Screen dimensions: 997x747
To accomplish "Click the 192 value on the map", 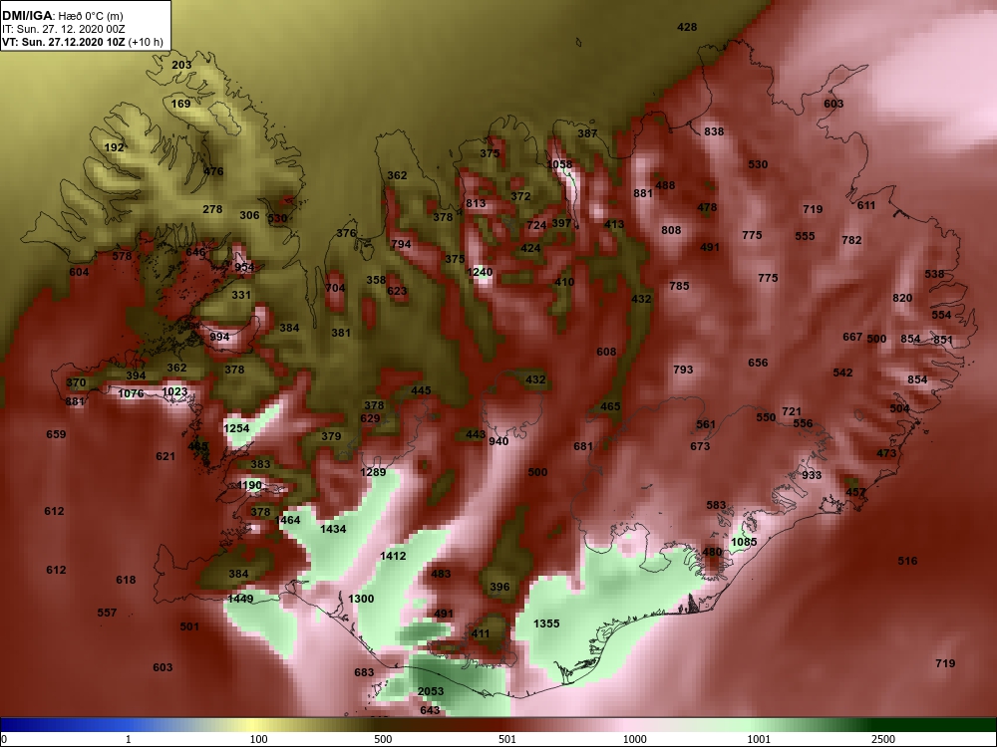I will [x=114, y=147].
